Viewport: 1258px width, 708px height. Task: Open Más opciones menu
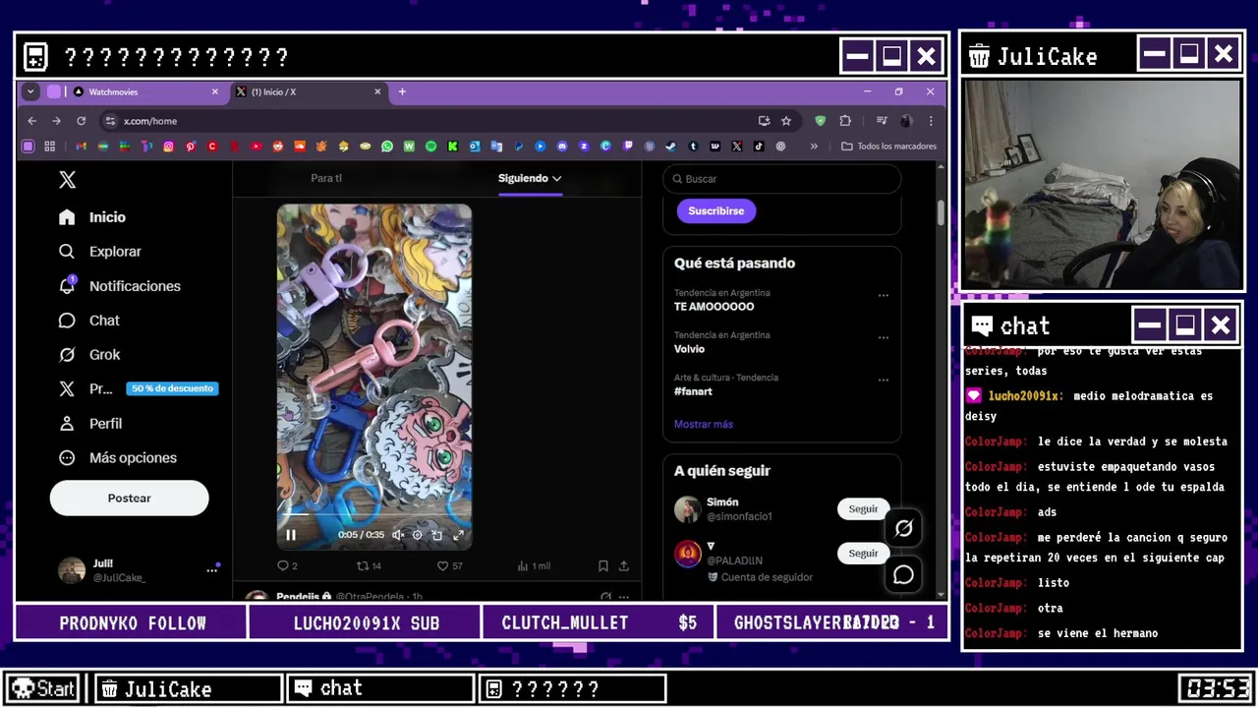tap(118, 458)
